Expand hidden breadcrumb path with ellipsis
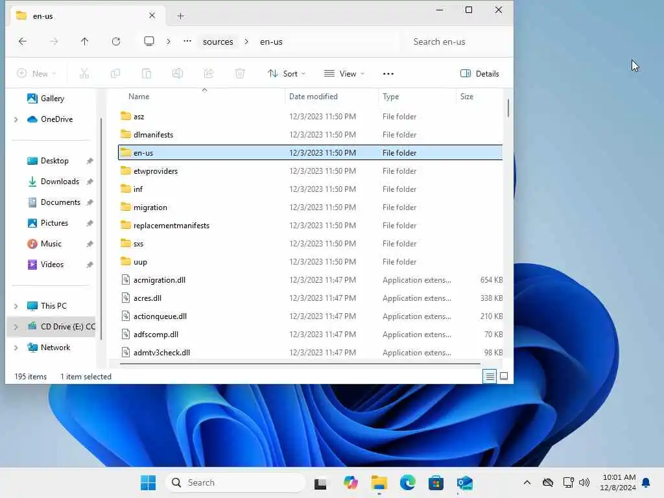This screenshot has width=664, height=498. click(x=187, y=41)
